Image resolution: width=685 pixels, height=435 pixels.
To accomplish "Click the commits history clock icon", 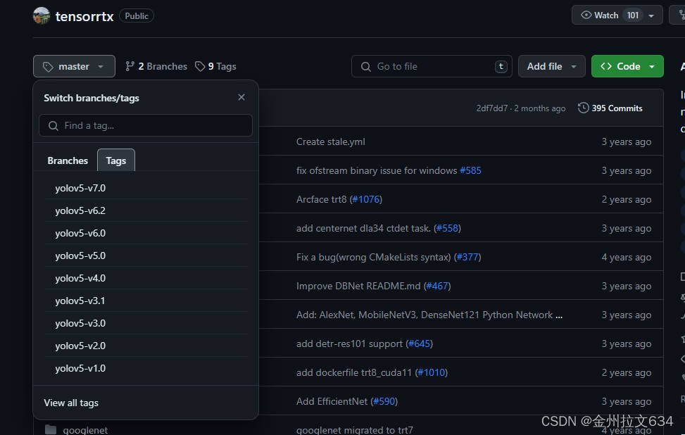I will pyautogui.click(x=583, y=108).
